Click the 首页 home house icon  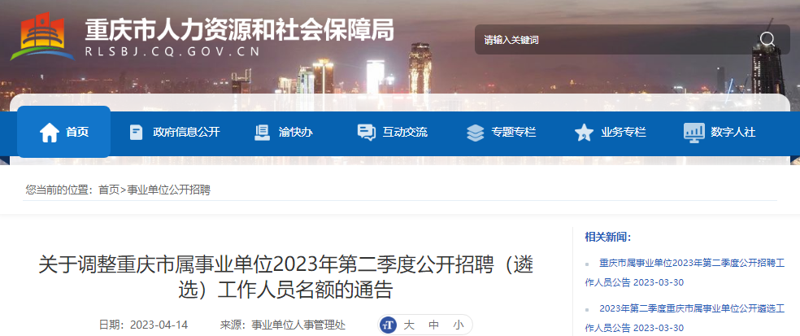click(50, 133)
